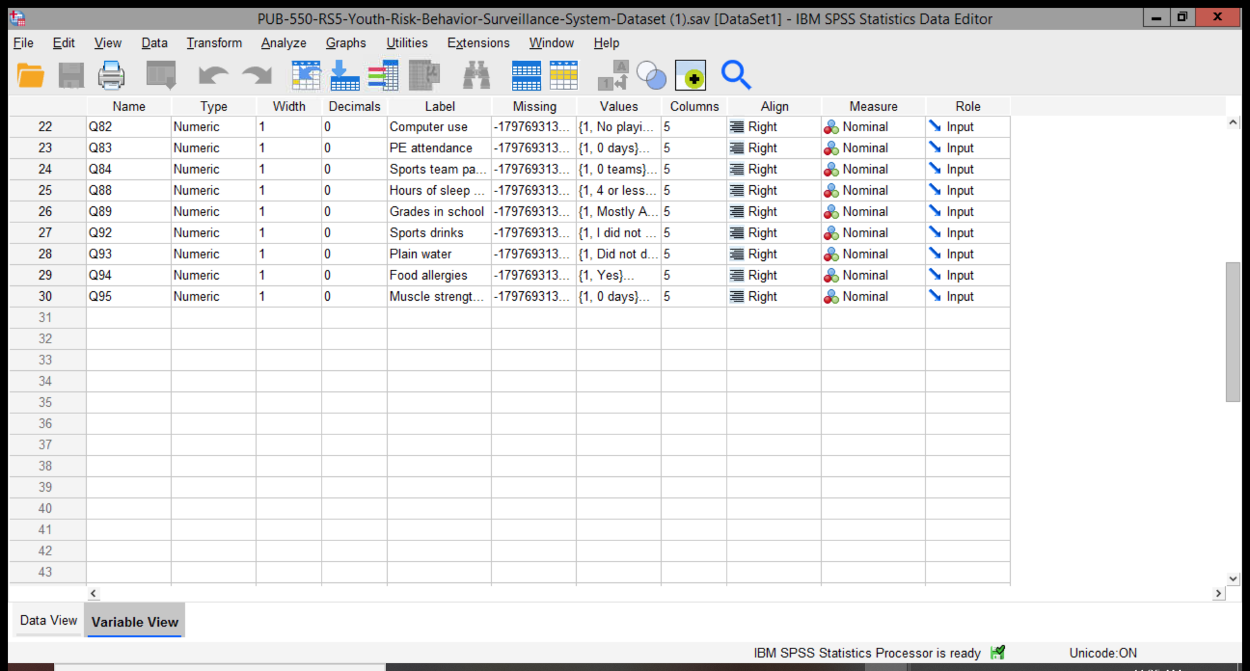
Task: Click the Run descriptive statistics icon
Action: tap(424, 76)
